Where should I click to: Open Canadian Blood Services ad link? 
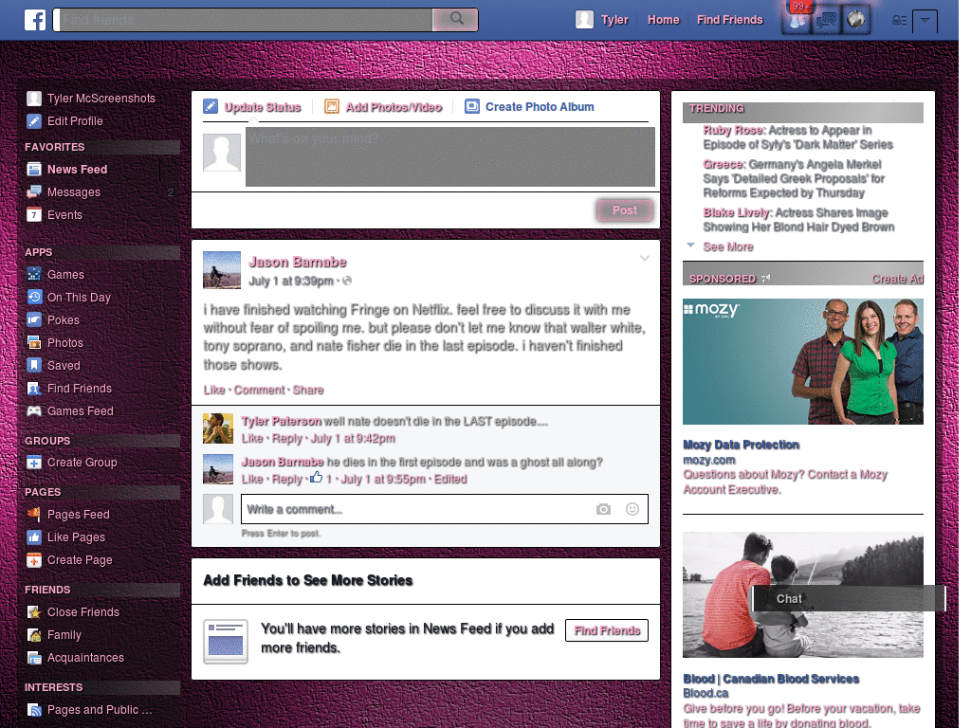(x=771, y=679)
